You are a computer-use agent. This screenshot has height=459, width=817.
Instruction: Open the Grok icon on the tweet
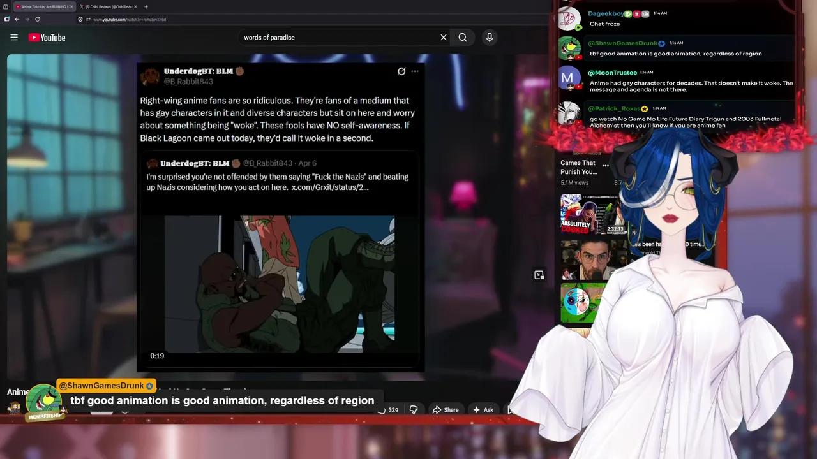click(401, 71)
